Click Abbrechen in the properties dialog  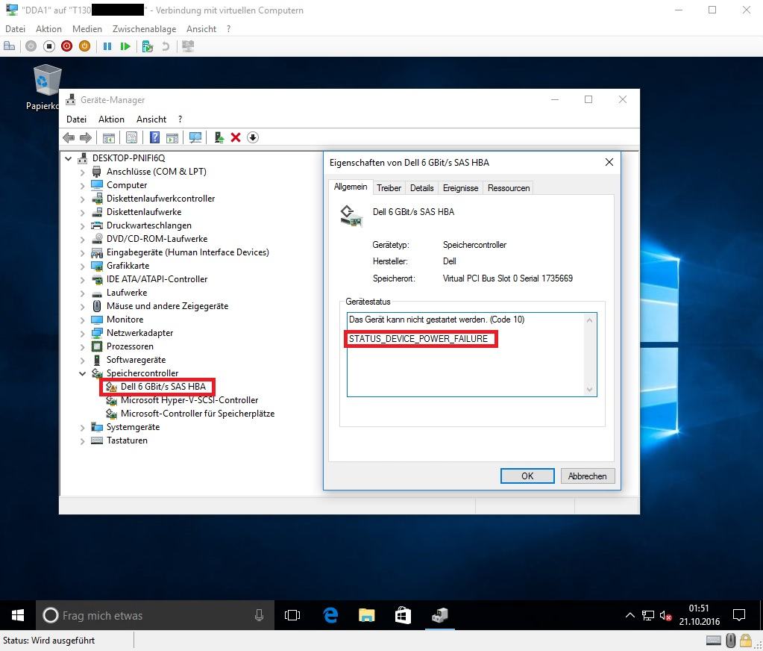pyautogui.click(x=587, y=476)
